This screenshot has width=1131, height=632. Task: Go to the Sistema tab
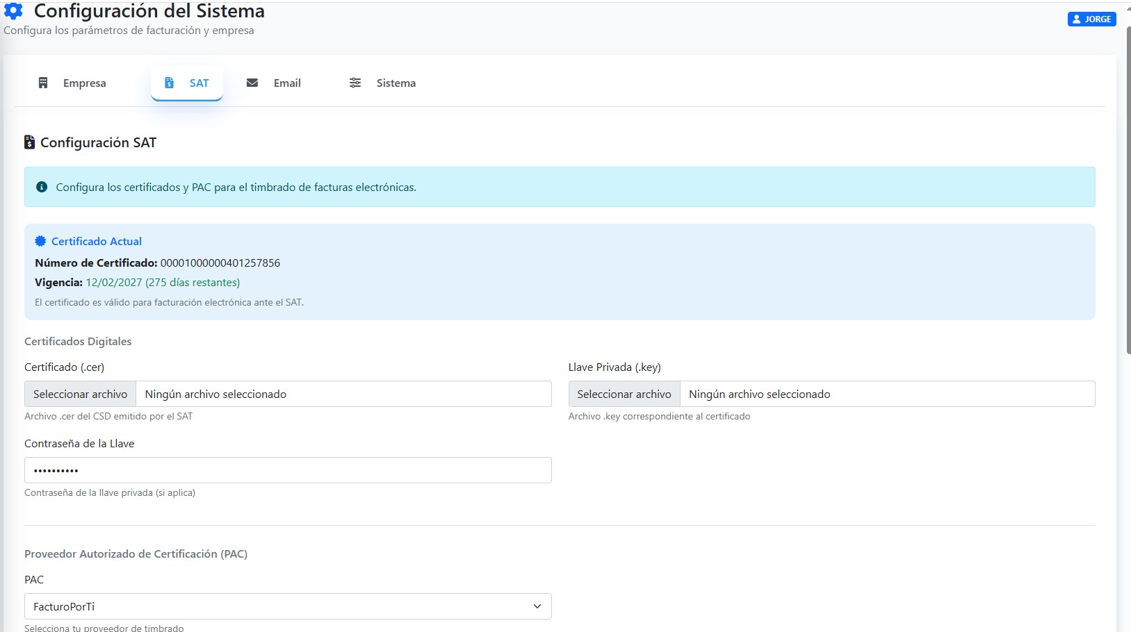(382, 83)
